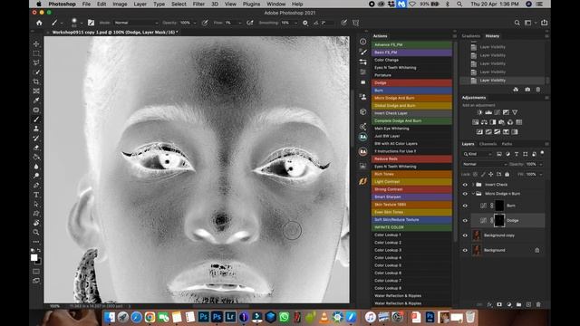This screenshot has height=326, width=580.
Task: Open the search icon in options bar
Action: tap(517, 23)
